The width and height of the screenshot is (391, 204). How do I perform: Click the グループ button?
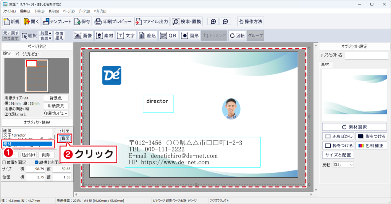tap(255, 35)
